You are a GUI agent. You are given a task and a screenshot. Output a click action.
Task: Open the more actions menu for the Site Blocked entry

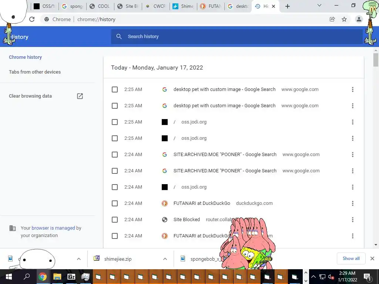click(353, 220)
